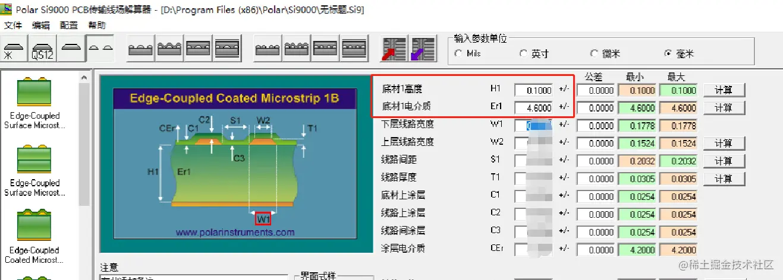Click S1 minimum value 0.2032
Viewport: 783px width, 280px height.
(x=637, y=161)
